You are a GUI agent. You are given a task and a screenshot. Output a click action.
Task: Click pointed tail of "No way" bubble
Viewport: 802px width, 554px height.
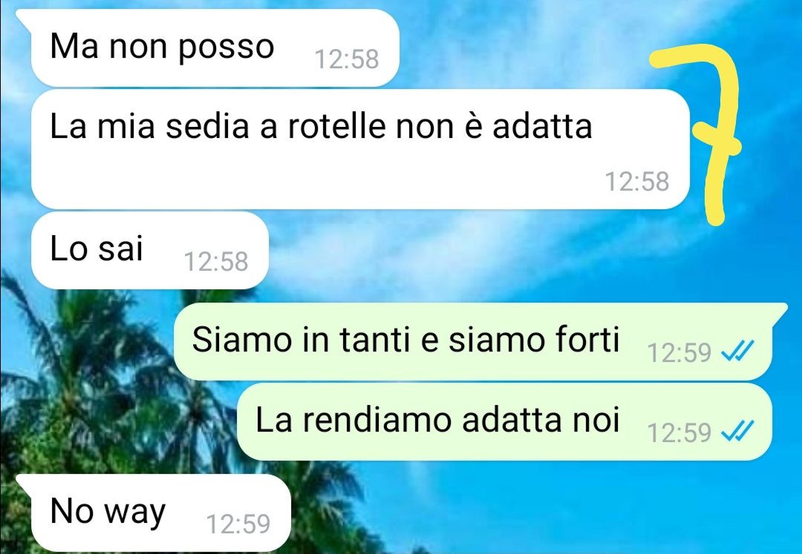(x=25, y=482)
